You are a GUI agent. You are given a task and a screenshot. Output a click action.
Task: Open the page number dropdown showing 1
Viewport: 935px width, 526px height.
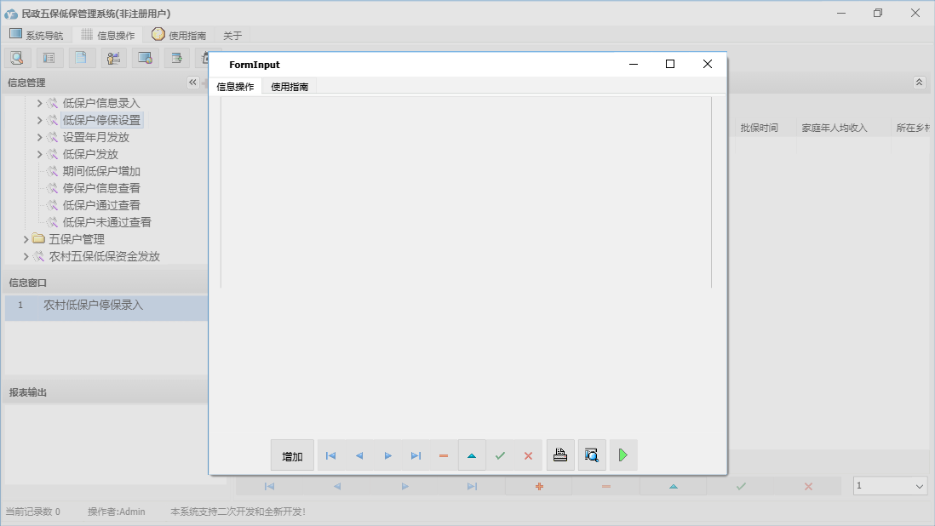[890, 485]
